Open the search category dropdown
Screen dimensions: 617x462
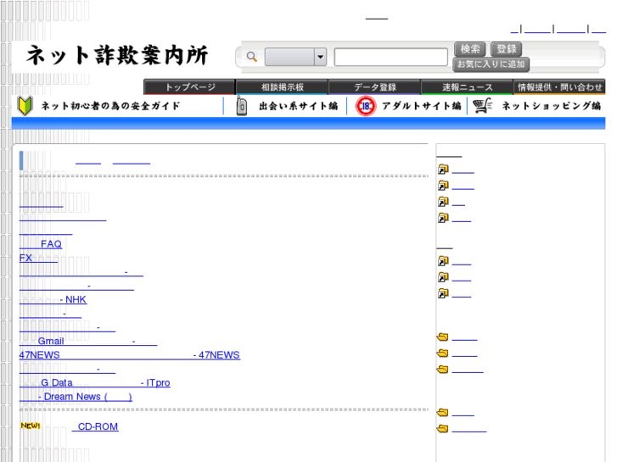295,57
